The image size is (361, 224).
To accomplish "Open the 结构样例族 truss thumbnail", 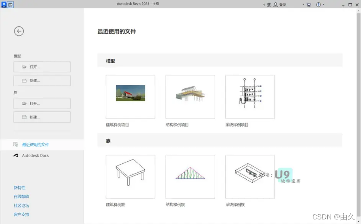I will tap(190, 177).
